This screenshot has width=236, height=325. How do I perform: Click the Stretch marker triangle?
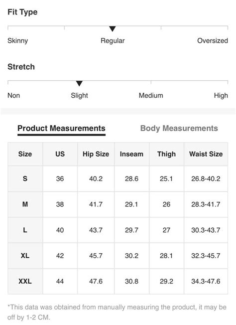[79, 84]
